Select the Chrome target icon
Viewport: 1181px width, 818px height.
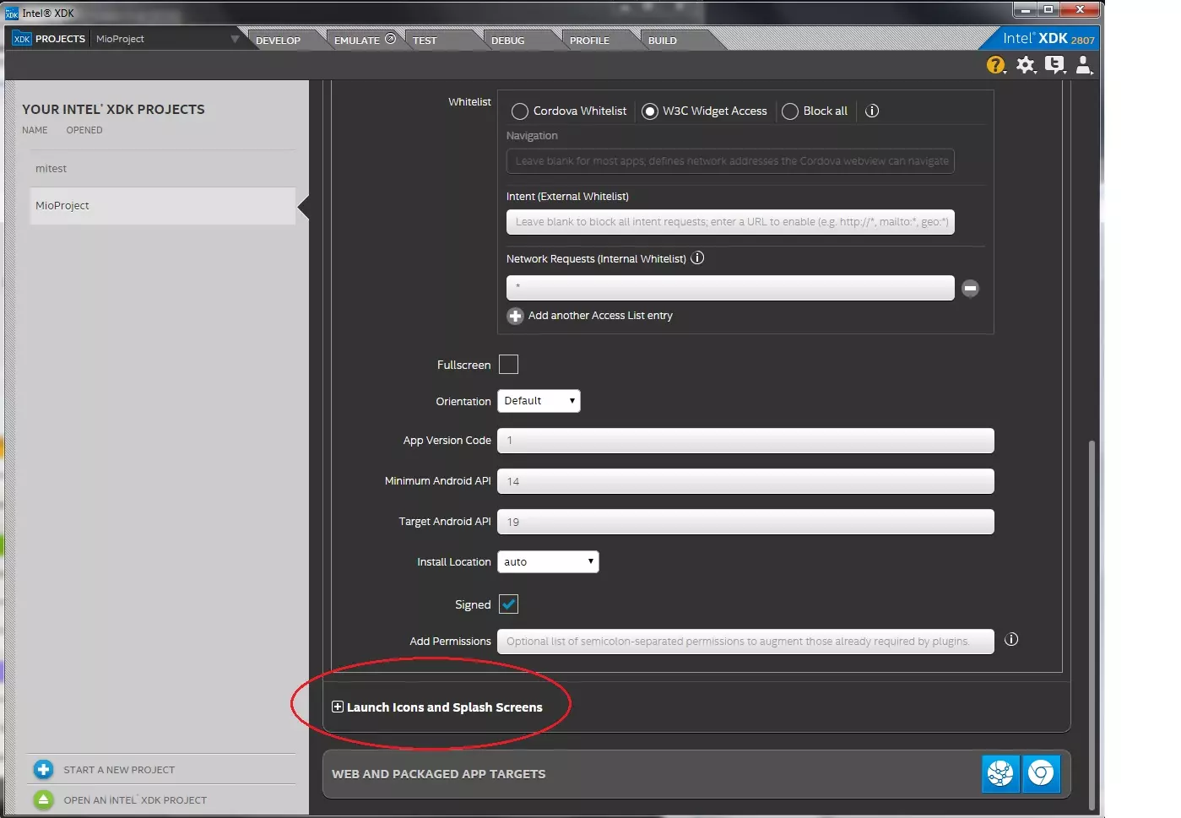click(1042, 774)
